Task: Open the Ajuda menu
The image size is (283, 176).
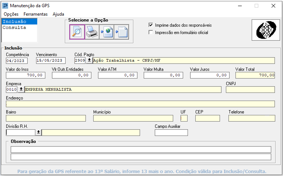Action: tap(58, 14)
